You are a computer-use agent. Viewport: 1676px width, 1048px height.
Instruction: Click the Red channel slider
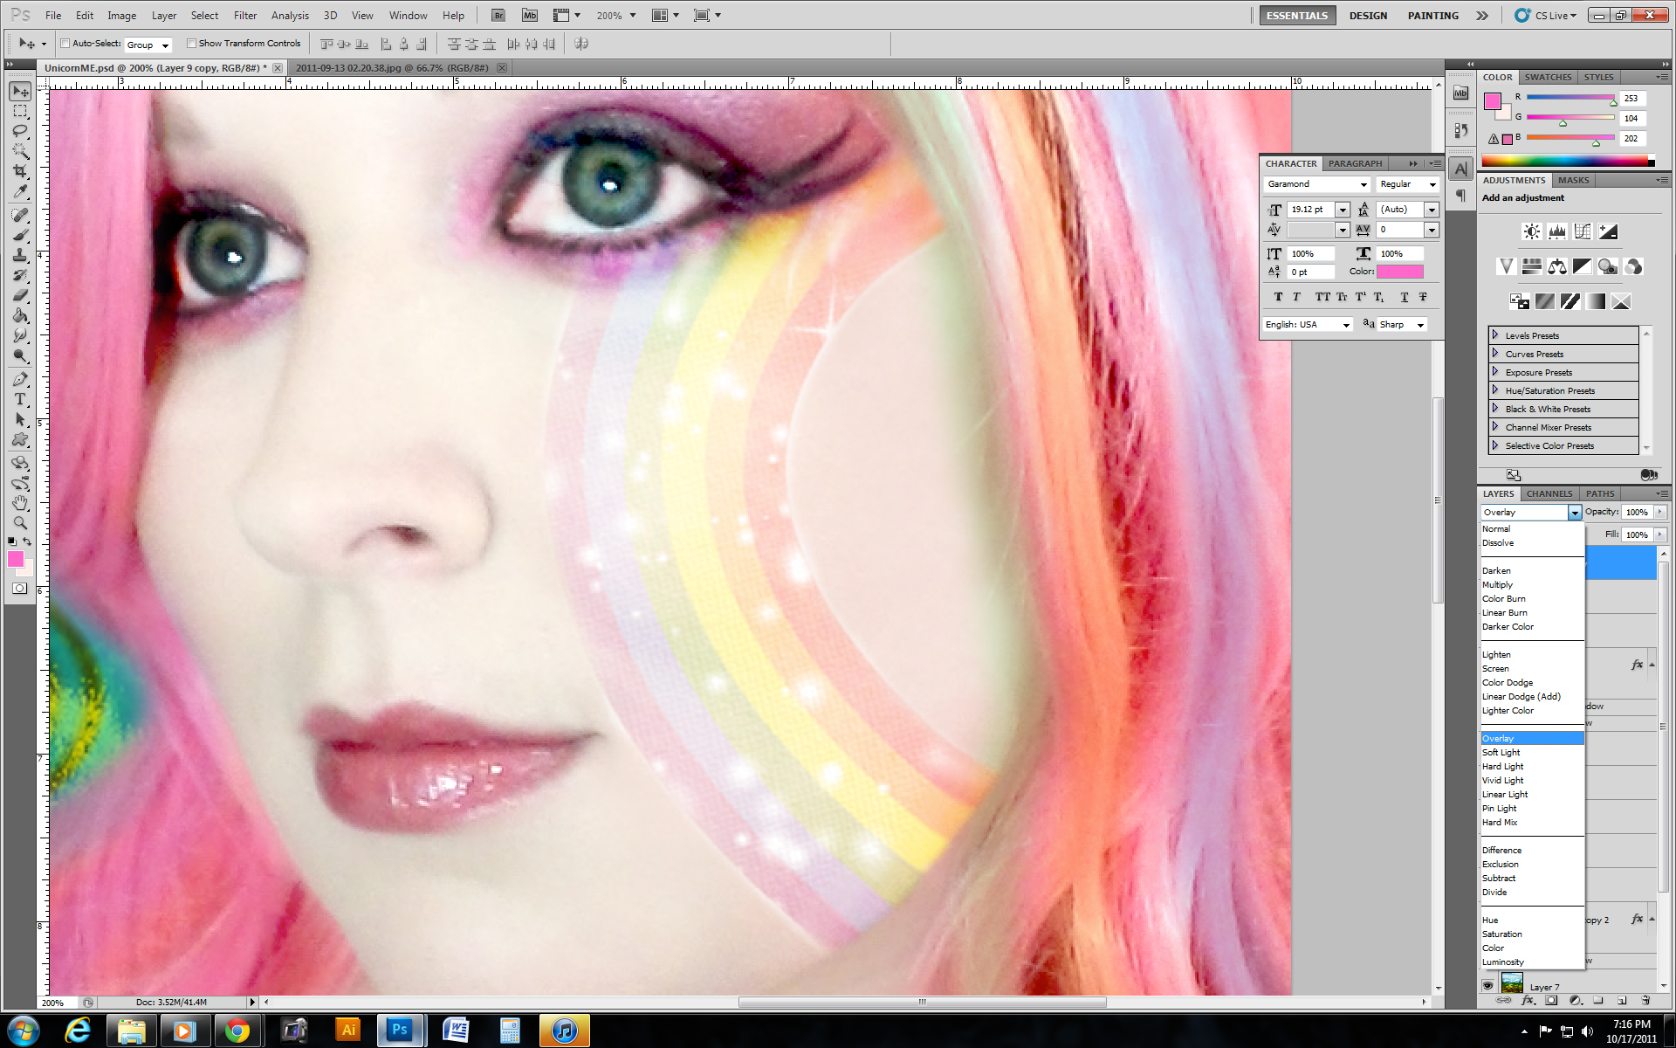click(x=1570, y=98)
